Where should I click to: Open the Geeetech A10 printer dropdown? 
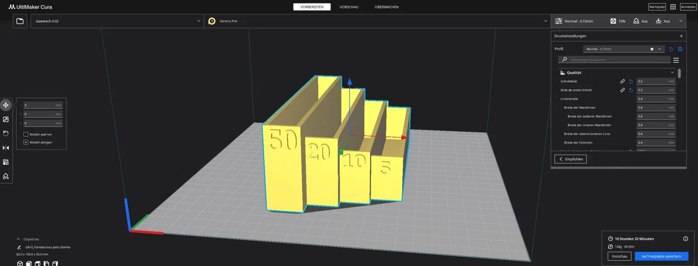click(x=117, y=21)
